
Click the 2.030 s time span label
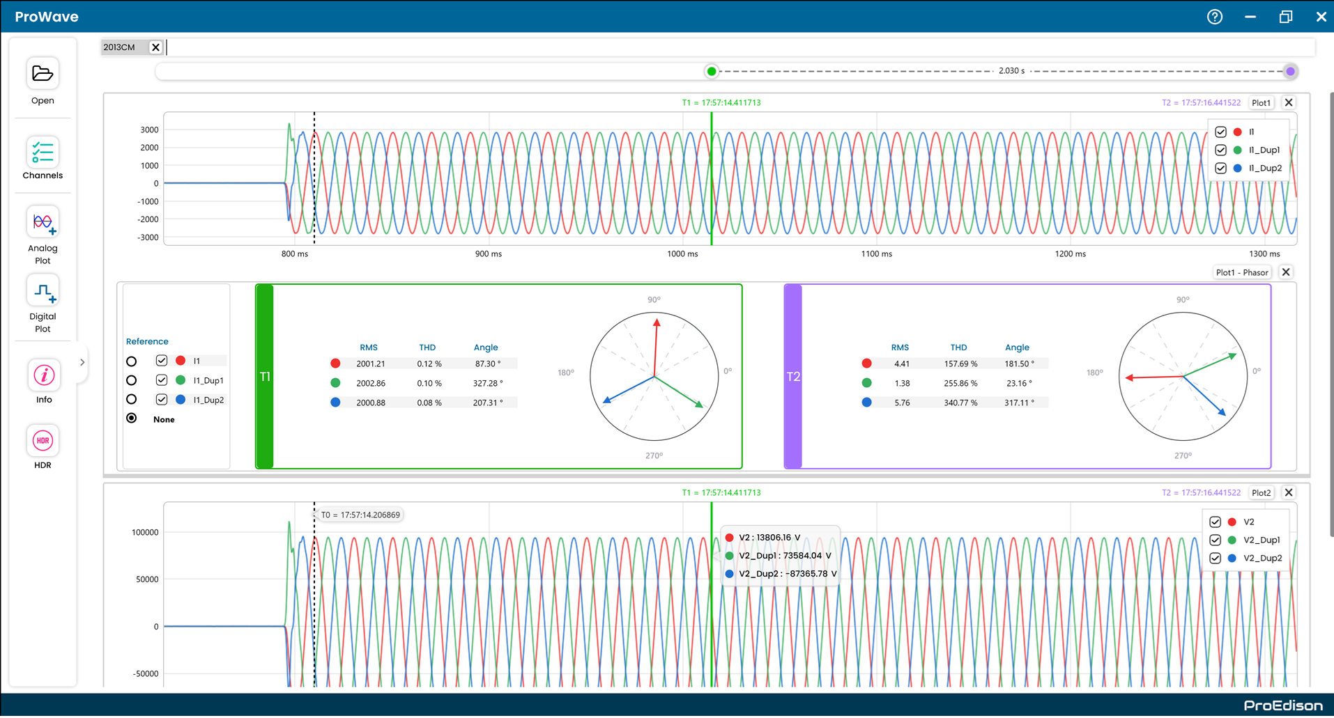(1011, 71)
